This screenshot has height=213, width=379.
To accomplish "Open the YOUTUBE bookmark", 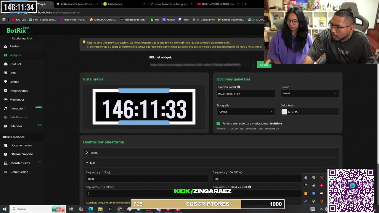I will click(19, 20).
